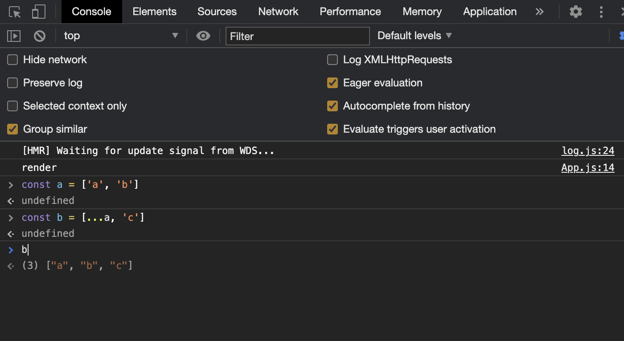
Task: Show more tabs with double chevron
Action: (x=540, y=12)
